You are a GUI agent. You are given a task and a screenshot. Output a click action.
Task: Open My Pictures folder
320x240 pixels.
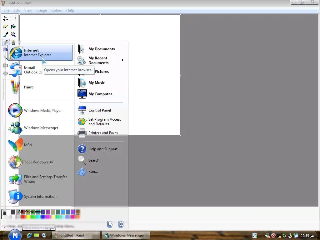(x=102, y=72)
